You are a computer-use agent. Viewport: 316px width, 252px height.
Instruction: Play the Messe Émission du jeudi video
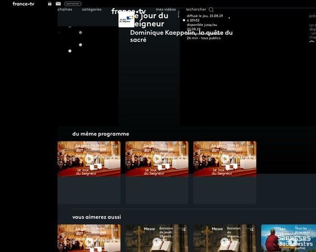(157, 240)
